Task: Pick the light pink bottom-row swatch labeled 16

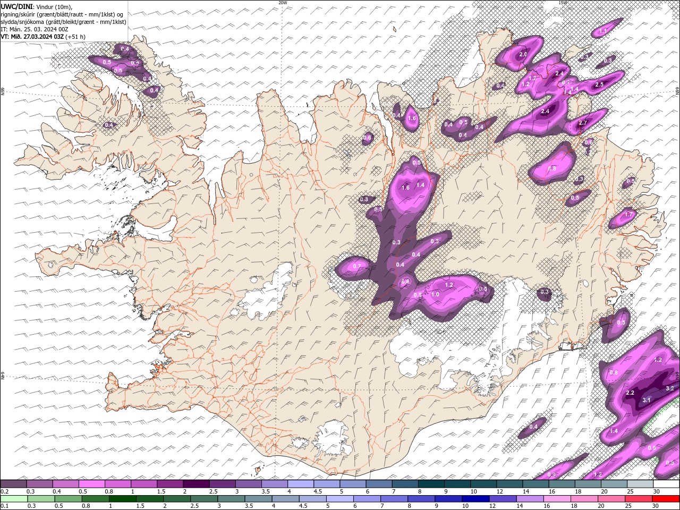Action: tap(558, 499)
